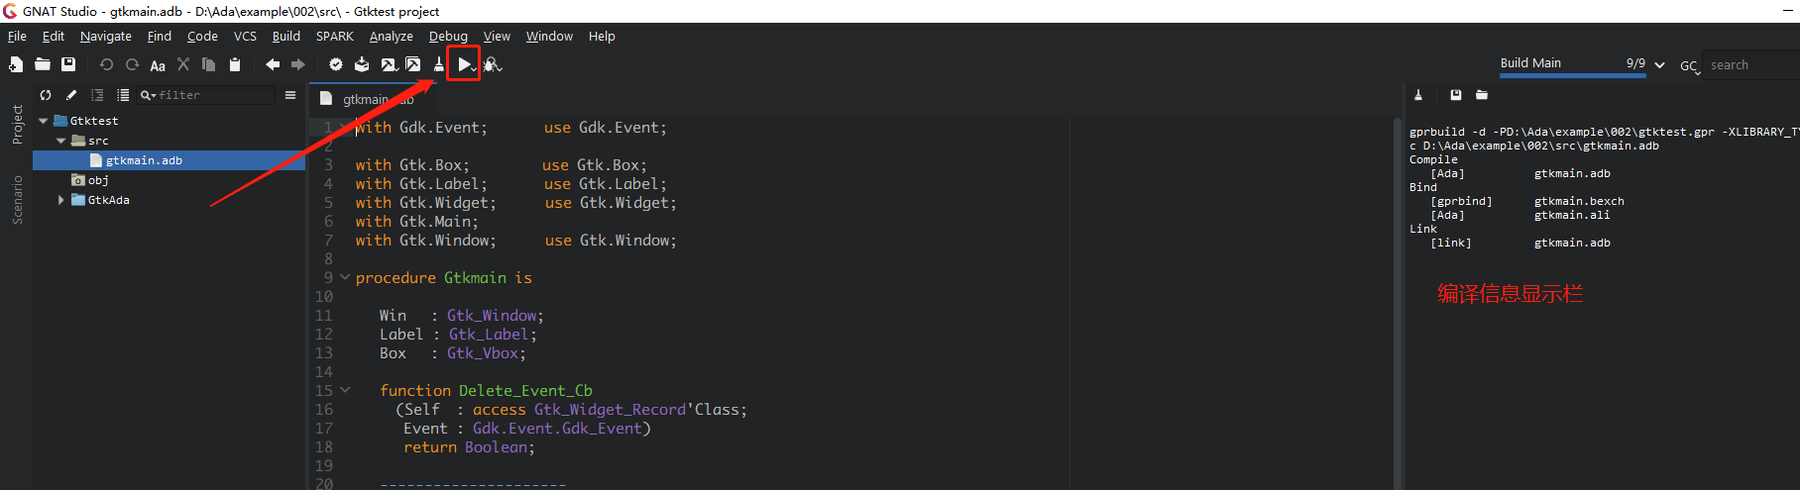Screen dimensions: 1800x490
Task: Reload project using refresh icon in Project panel
Action: coord(46,95)
